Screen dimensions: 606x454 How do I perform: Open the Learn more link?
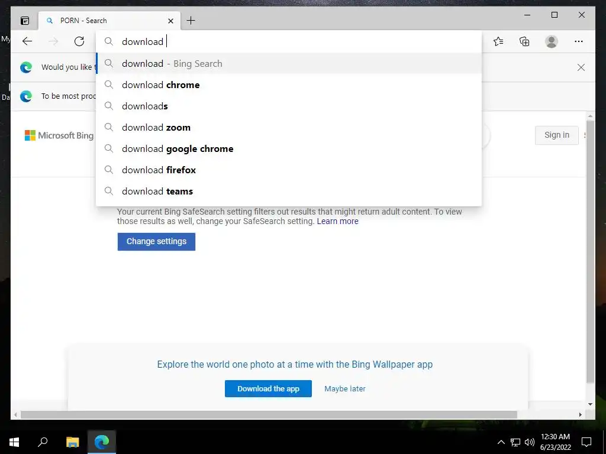coord(337,221)
